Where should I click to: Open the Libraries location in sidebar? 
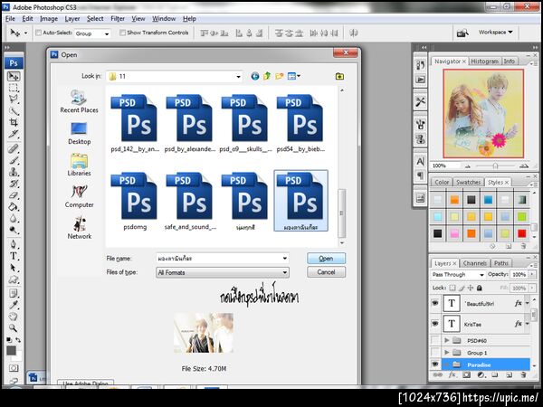(x=79, y=164)
